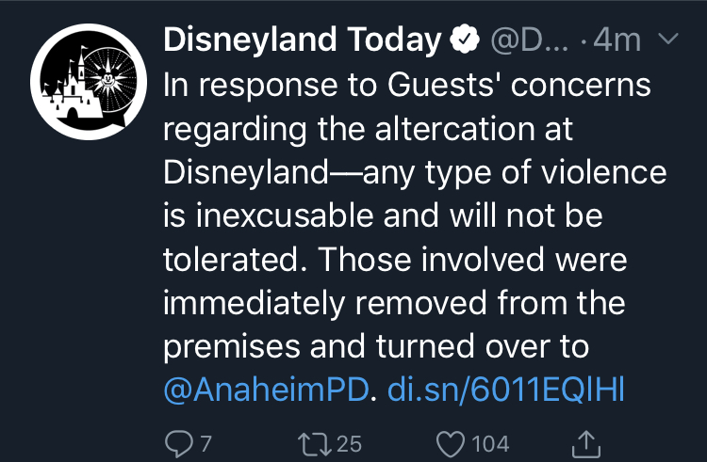Click the Disneyland Today display name
The height and width of the screenshot is (462, 707).
coord(302,40)
